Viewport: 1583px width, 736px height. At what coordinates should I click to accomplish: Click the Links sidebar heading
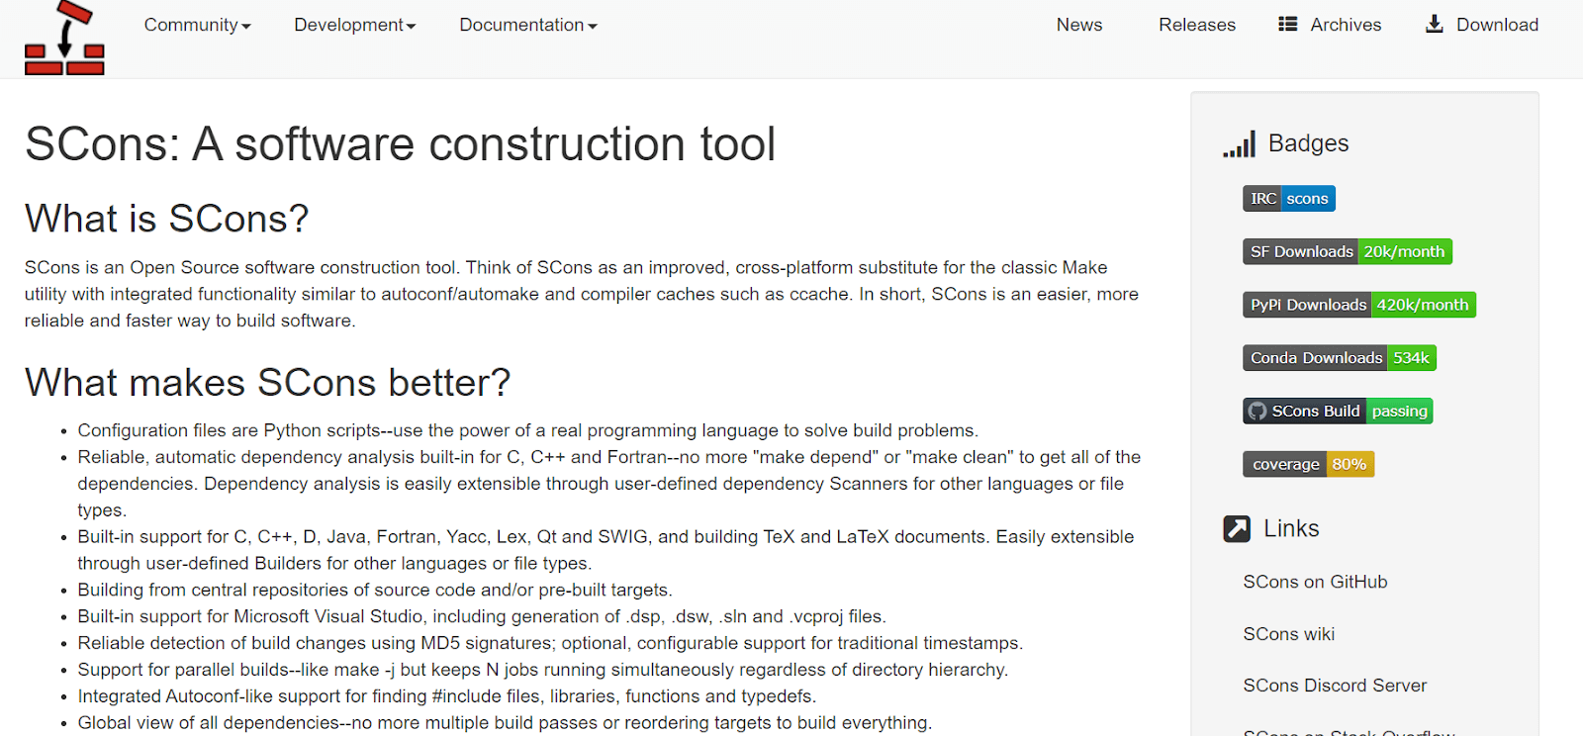tap(1291, 528)
